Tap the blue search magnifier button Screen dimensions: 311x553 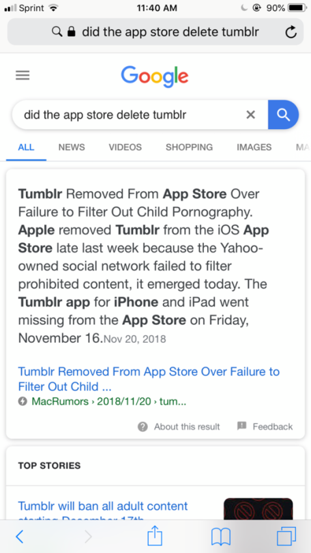(283, 115)
